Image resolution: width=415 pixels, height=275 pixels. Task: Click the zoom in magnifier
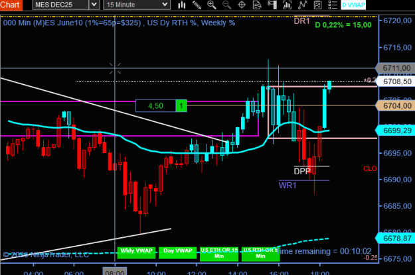tap(211, 5)
